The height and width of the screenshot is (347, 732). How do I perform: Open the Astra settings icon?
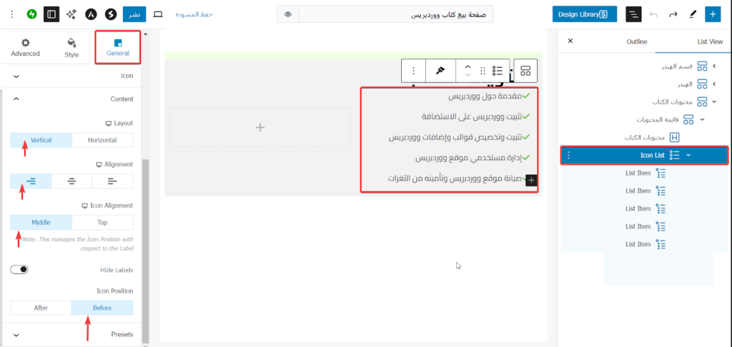coord(91,14)
